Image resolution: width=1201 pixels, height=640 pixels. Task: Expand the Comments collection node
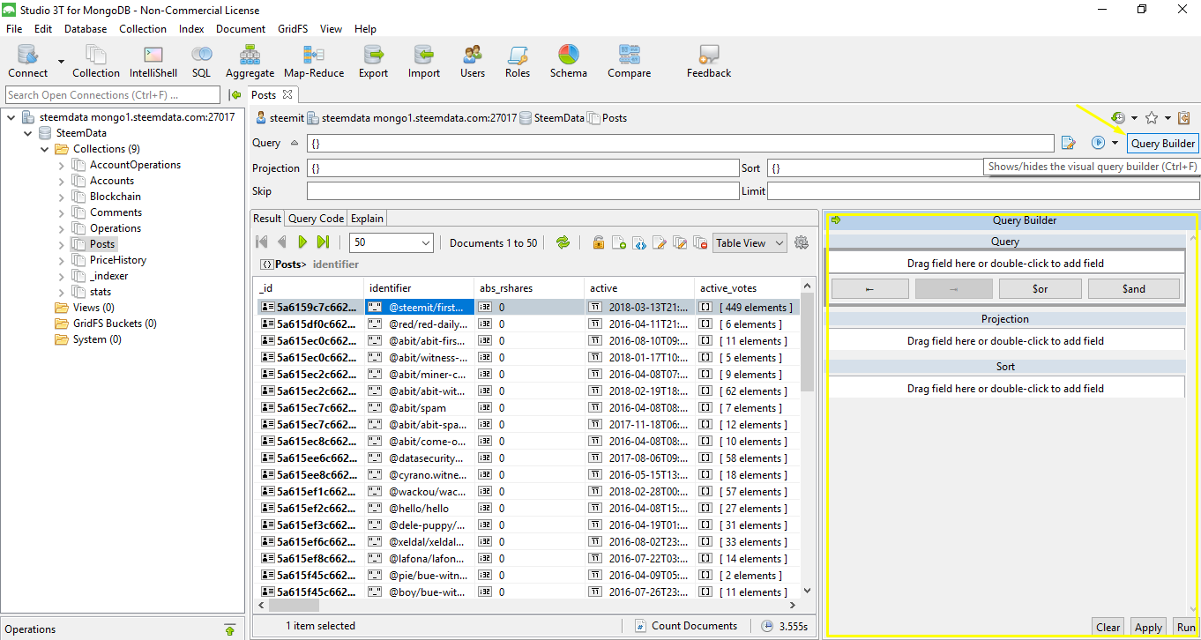coord(61,212)
